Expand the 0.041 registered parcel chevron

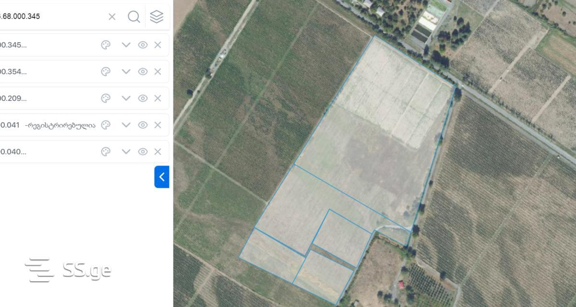126,125
